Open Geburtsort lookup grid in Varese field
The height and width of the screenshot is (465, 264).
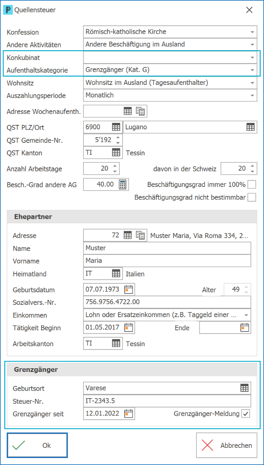(x=244, y=388)
